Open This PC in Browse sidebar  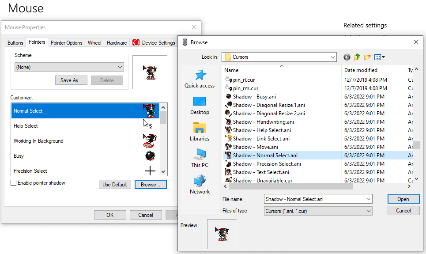point(200,158)
